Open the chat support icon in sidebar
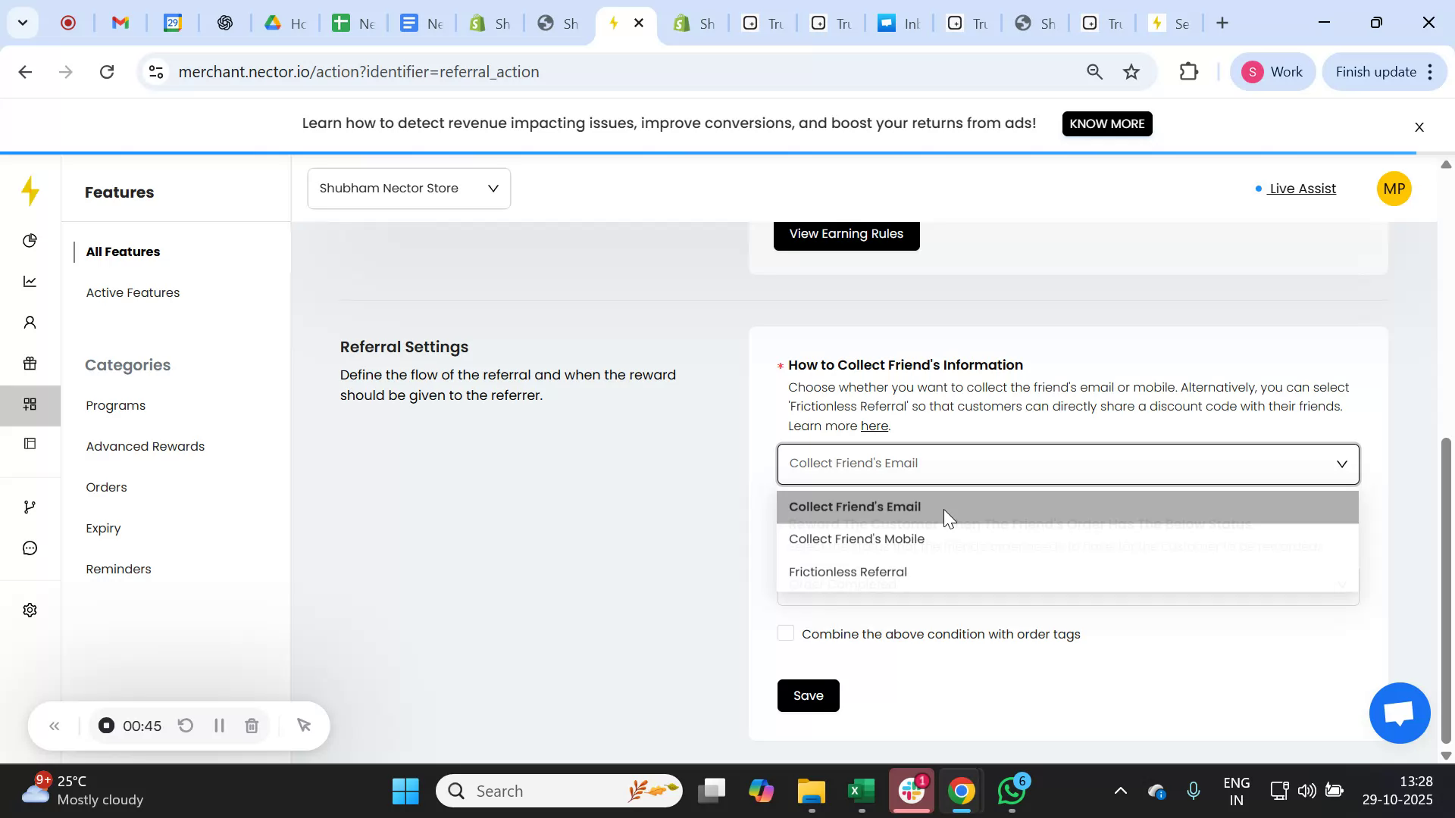This screenshot has height=818, width=1455. click(30, 548)
